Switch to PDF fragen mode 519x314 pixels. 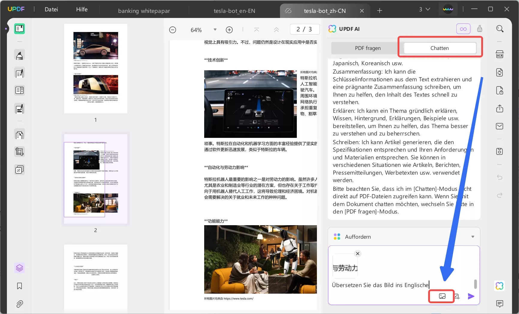pyautogui.click(x=368, y=48)
